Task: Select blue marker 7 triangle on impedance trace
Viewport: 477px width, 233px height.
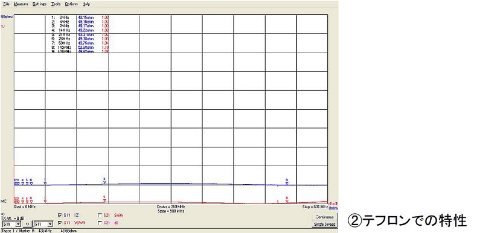Action: [45, 183]
